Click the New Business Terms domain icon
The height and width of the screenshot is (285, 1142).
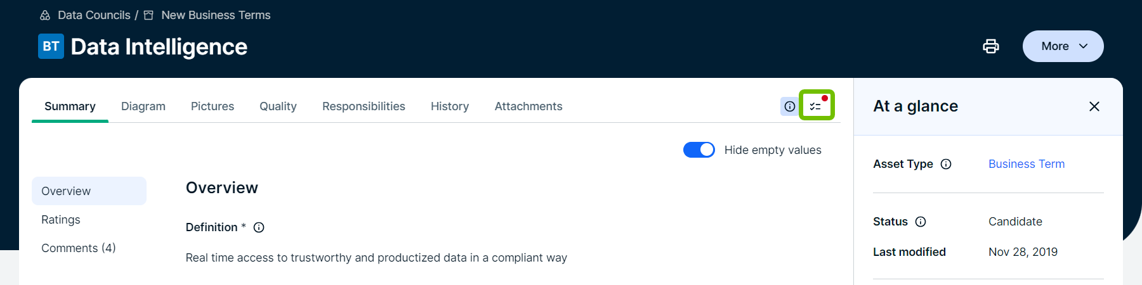(148, 15)
